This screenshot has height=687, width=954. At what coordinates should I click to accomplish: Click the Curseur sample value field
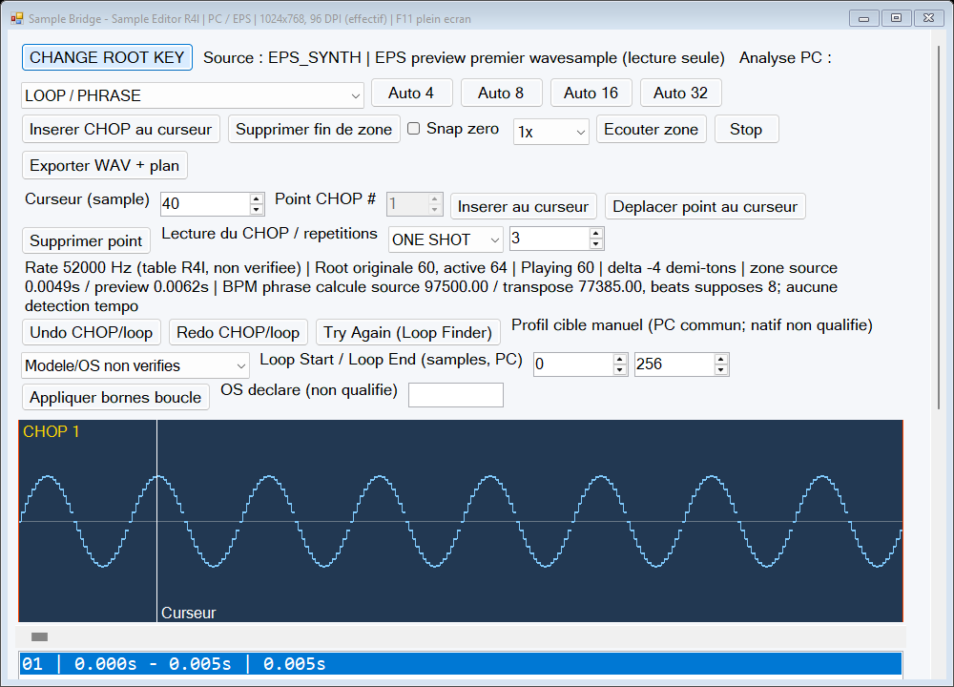205,204
